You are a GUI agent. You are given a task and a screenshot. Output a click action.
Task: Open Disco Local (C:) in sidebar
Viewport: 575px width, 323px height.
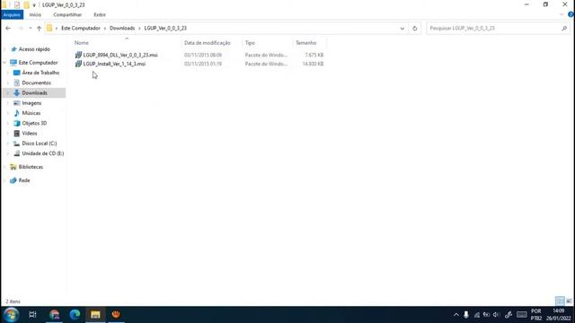(x=40, y=144)
